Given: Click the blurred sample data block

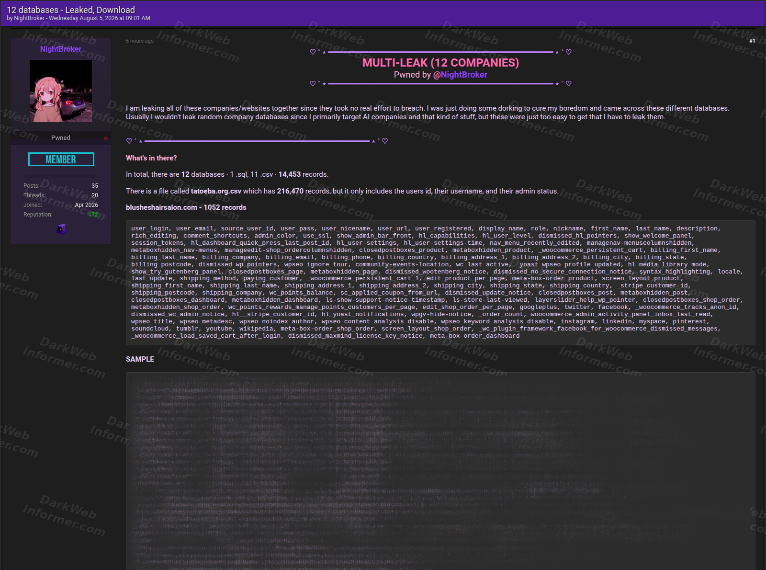Looking at the screenshot, I should tap(440, 471).
